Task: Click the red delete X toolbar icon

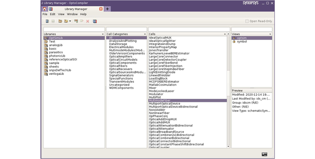Action: coord(88,21)
